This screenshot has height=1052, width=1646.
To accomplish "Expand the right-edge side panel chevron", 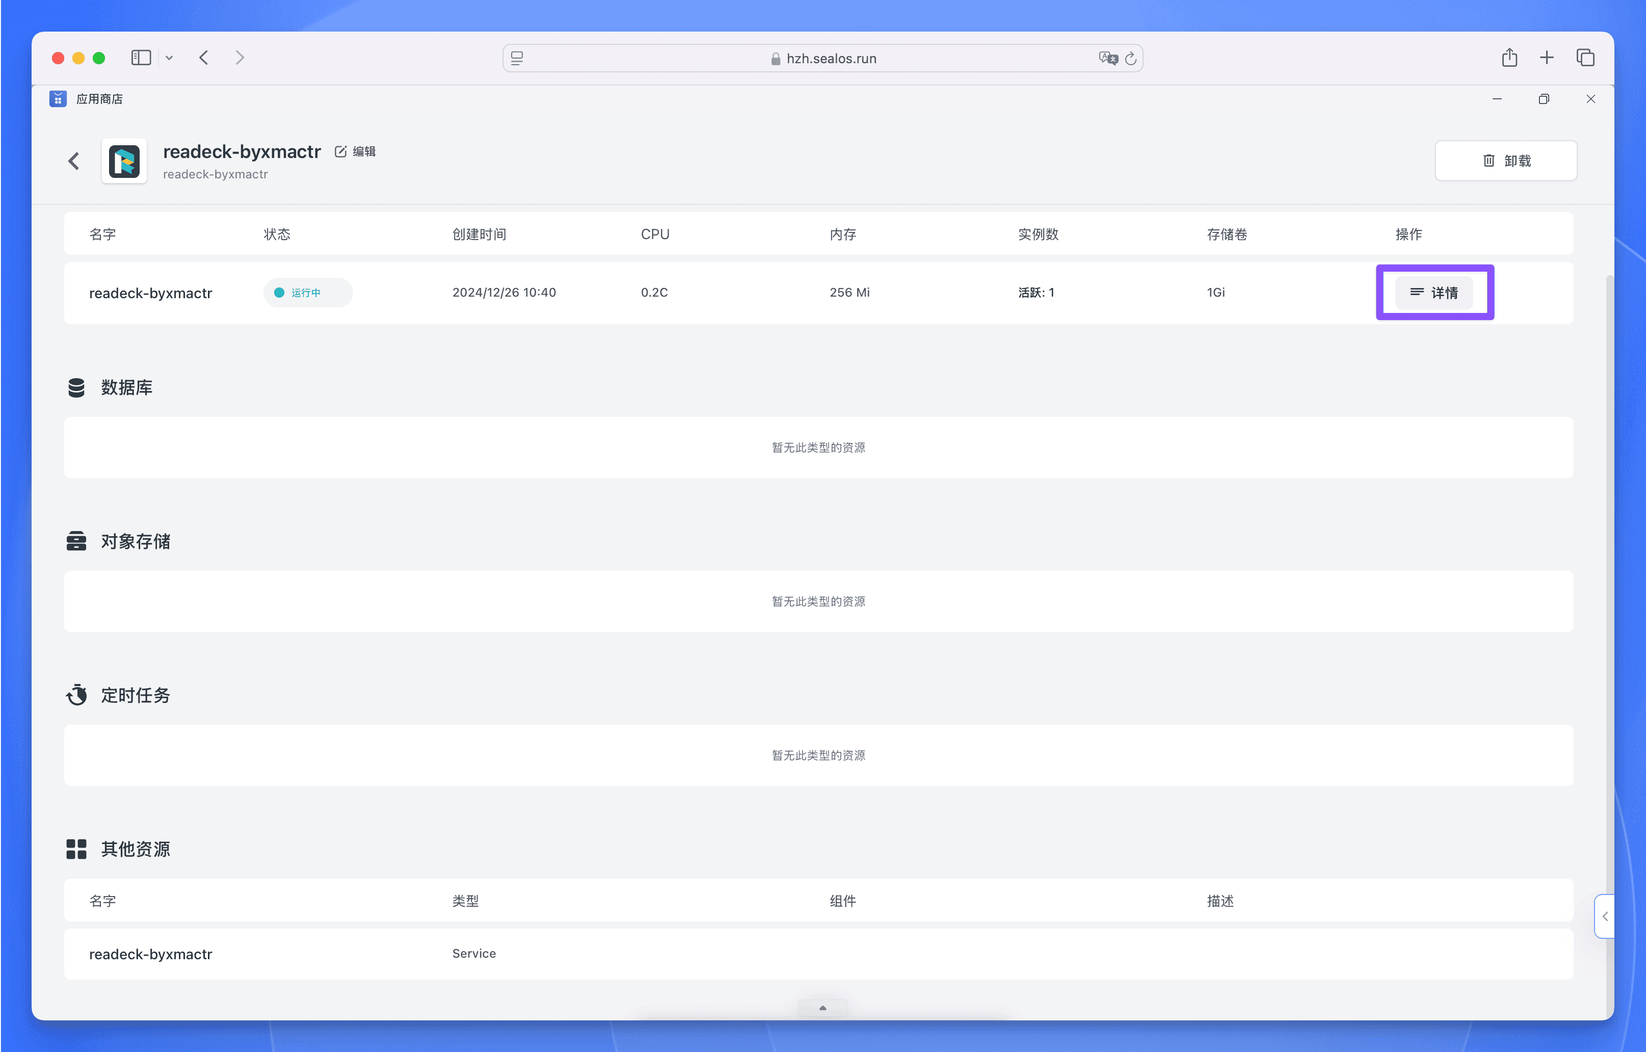I will pos(1605,916).
